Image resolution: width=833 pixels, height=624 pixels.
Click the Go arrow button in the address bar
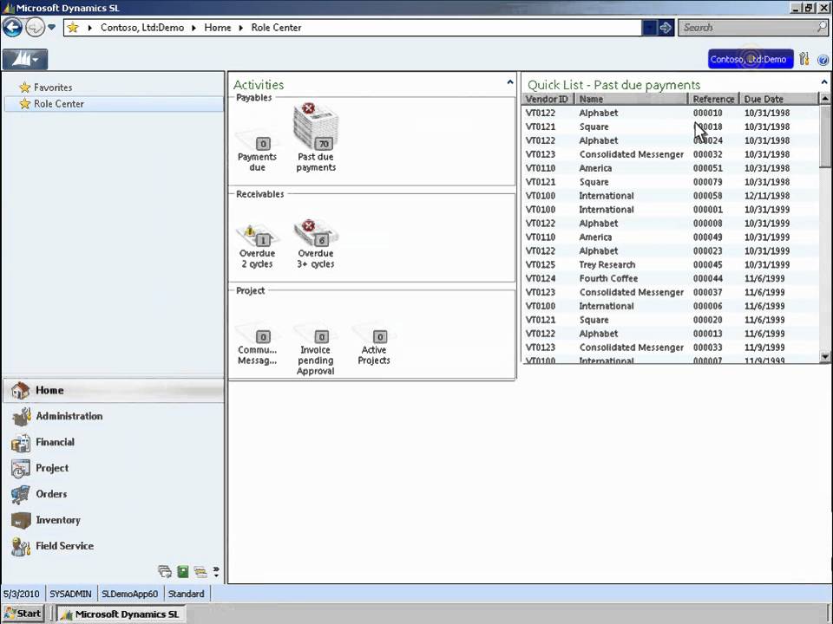(666, 28)
